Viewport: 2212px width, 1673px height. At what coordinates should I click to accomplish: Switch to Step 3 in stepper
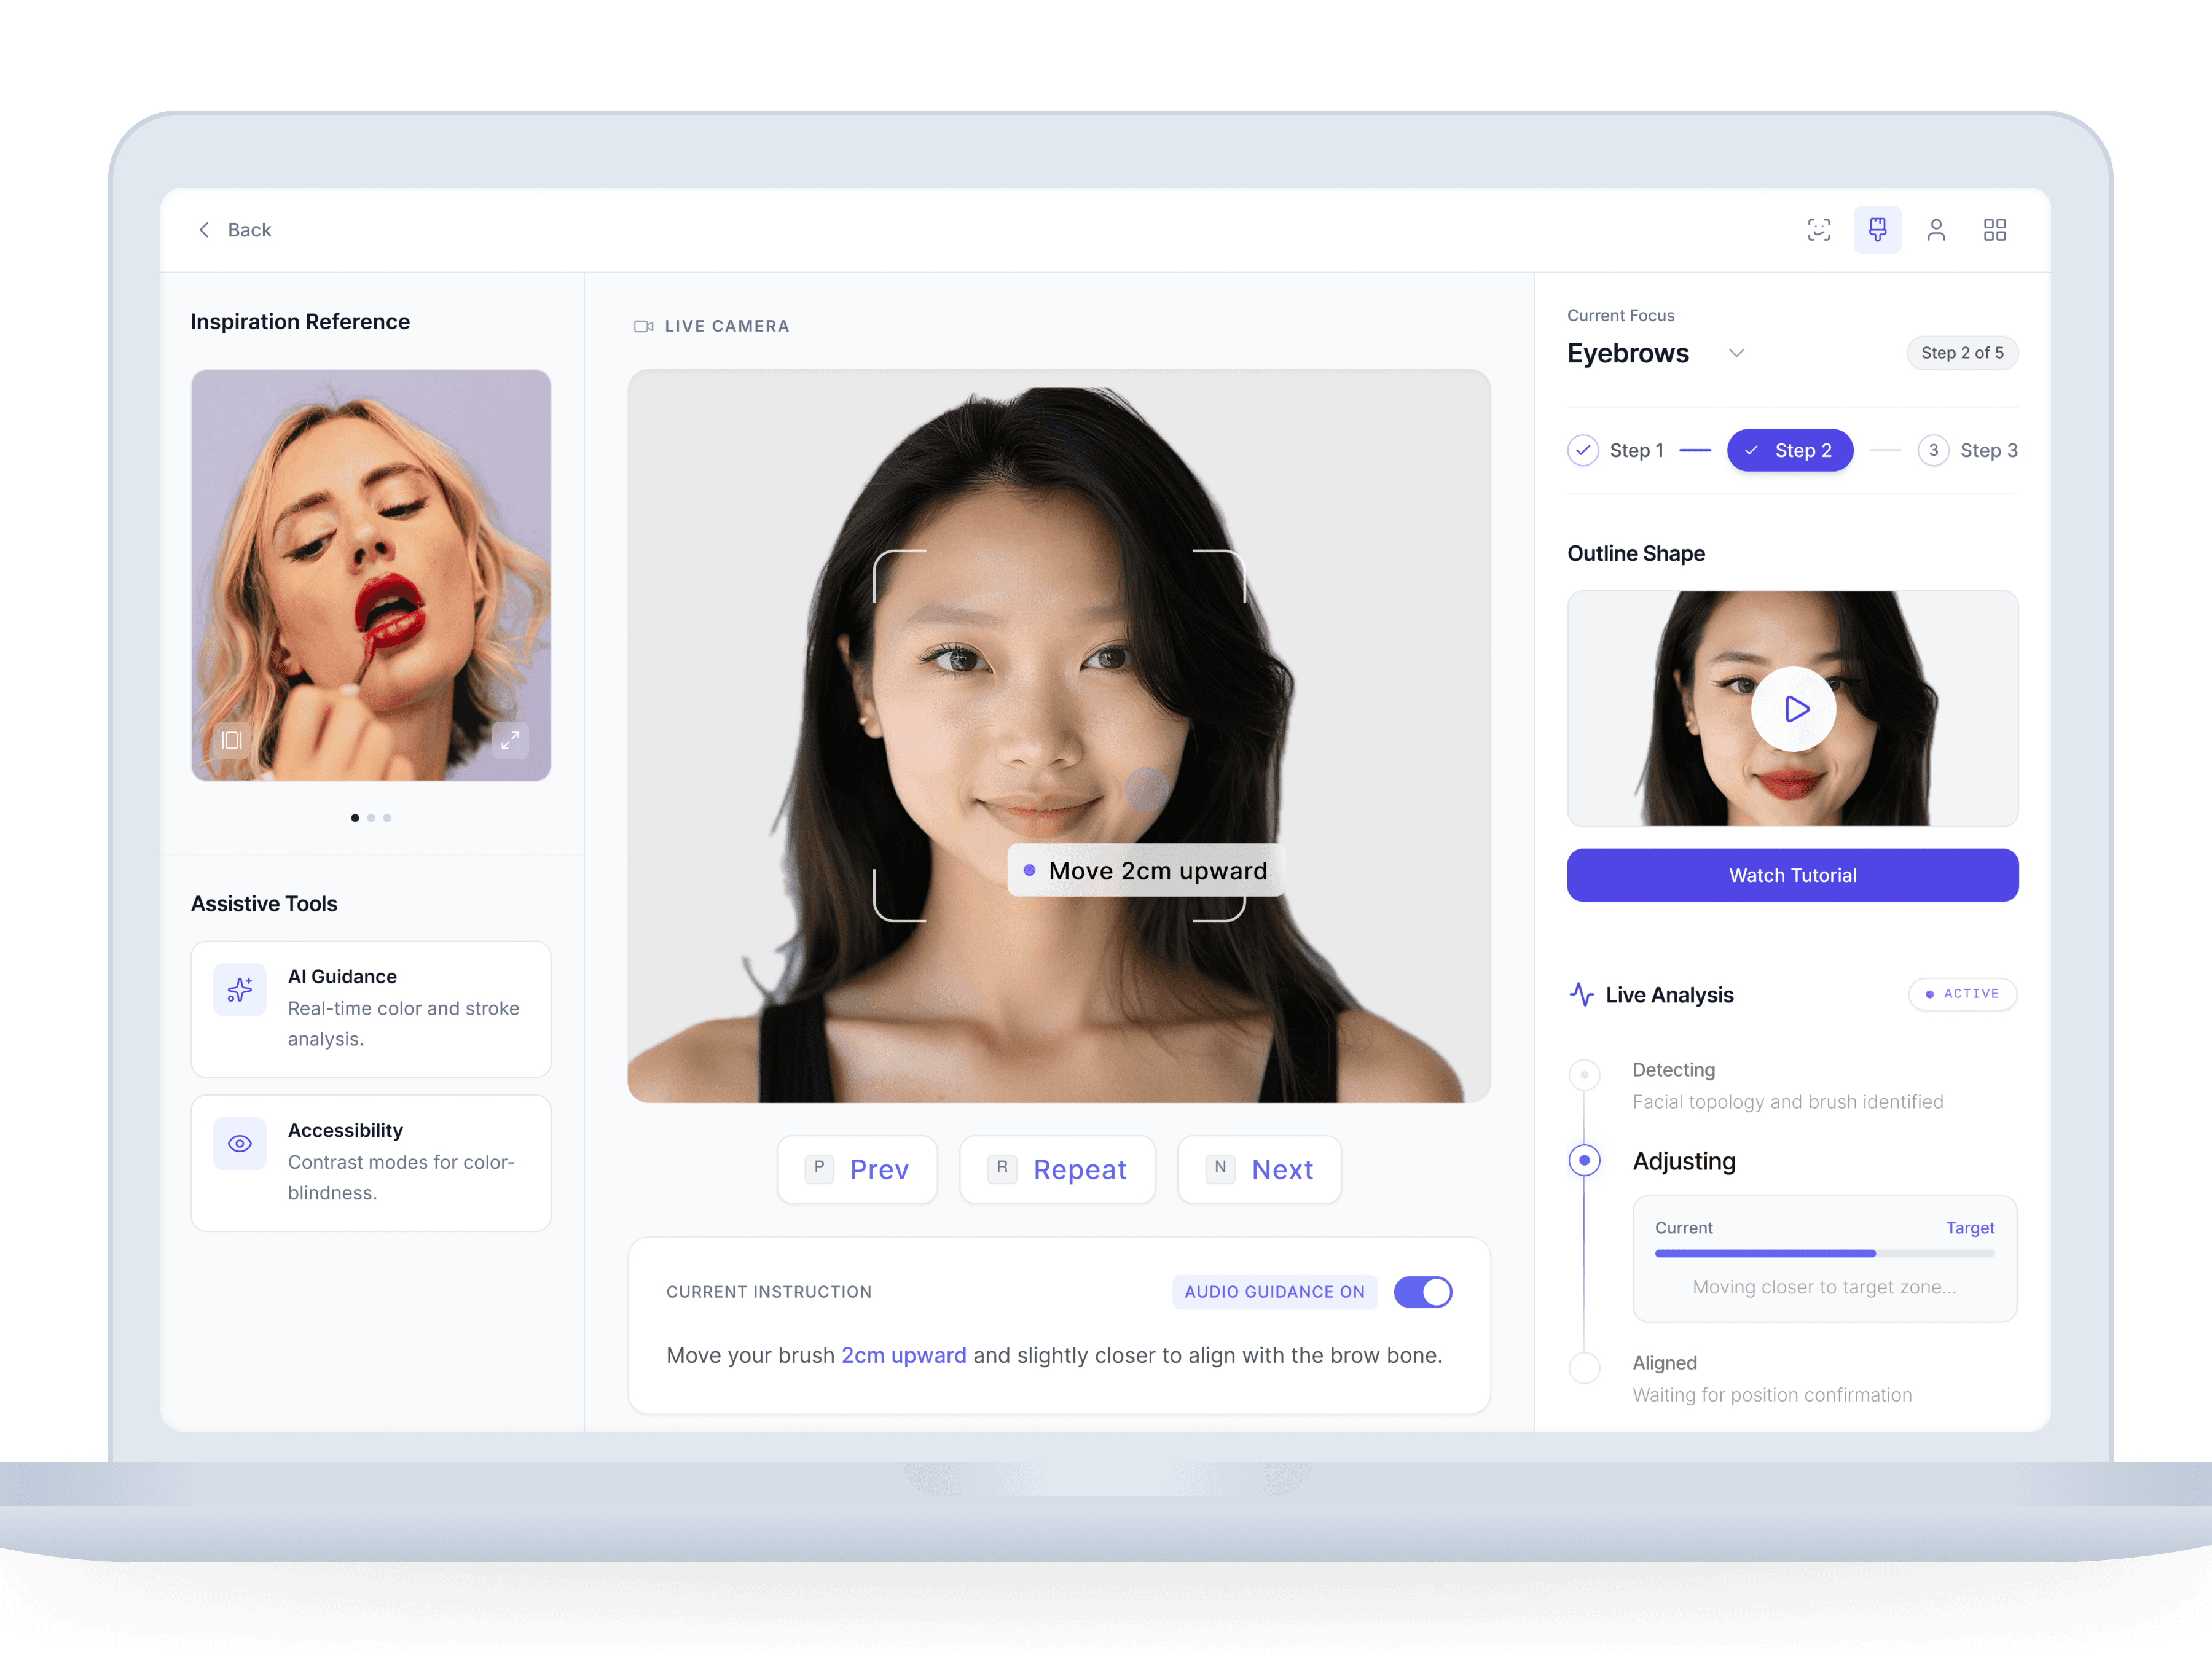(1967, 450)
